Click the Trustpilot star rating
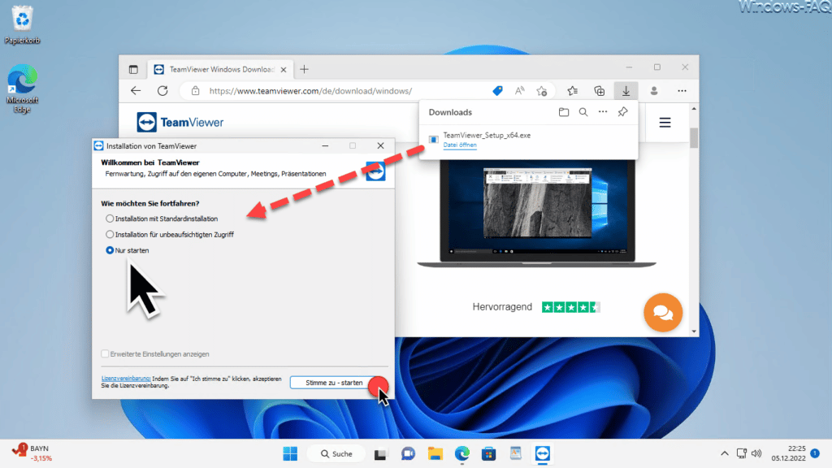This screenshot has height=468, width=832. (570, 307)
